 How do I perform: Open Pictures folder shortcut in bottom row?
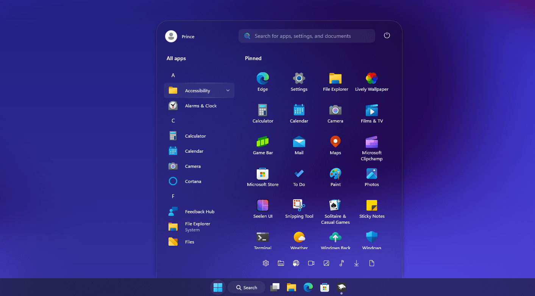[326, 263]
